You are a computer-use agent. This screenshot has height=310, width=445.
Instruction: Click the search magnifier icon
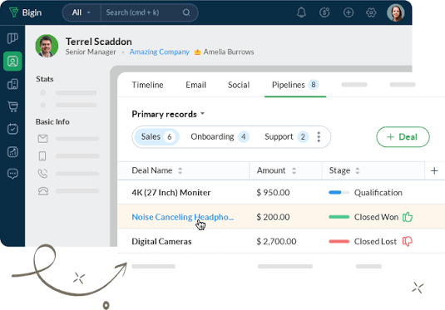pyautogui.click(x=186, y=12)
